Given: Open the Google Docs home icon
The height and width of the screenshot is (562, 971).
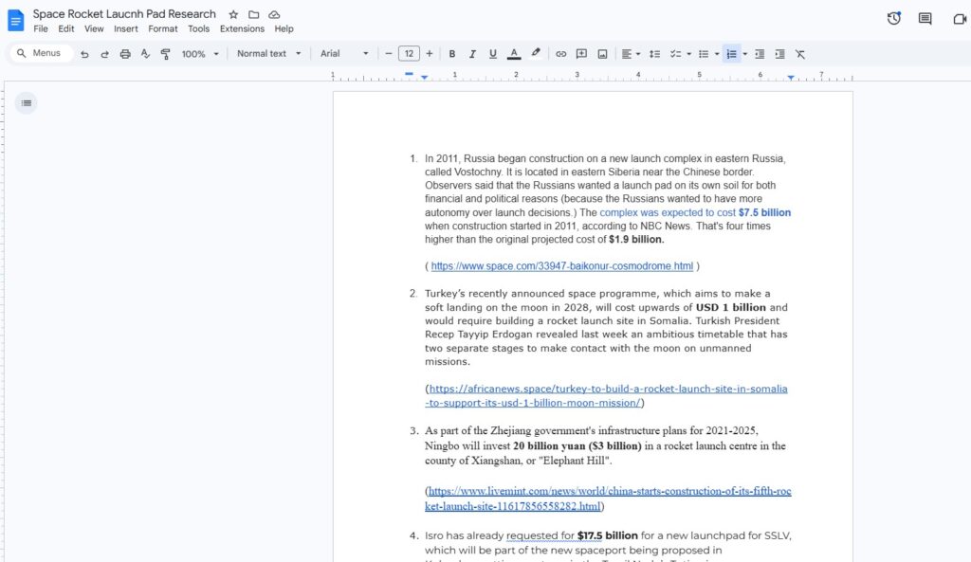Looking at the screenshot, I should (15, 21).
